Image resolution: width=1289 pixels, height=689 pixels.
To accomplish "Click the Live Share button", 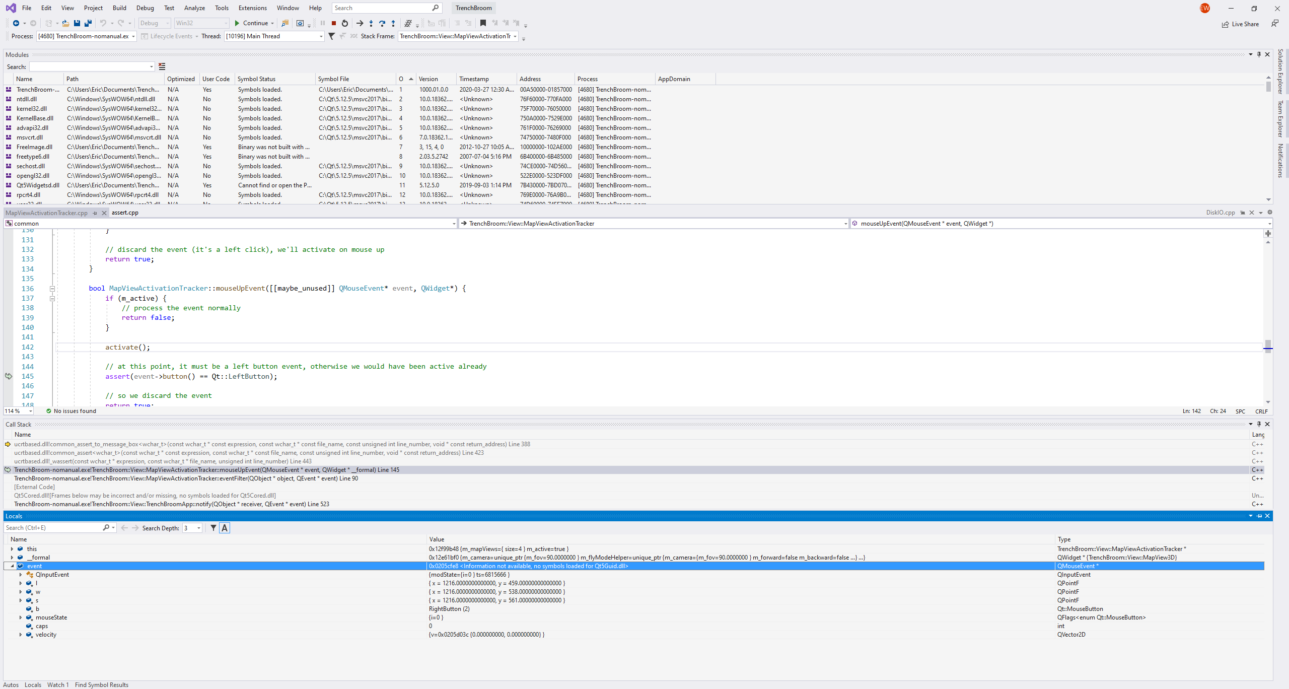I will pos(1240,24).
